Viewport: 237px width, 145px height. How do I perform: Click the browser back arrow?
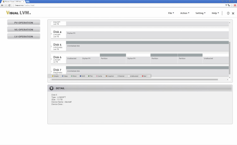click(2, 5)
